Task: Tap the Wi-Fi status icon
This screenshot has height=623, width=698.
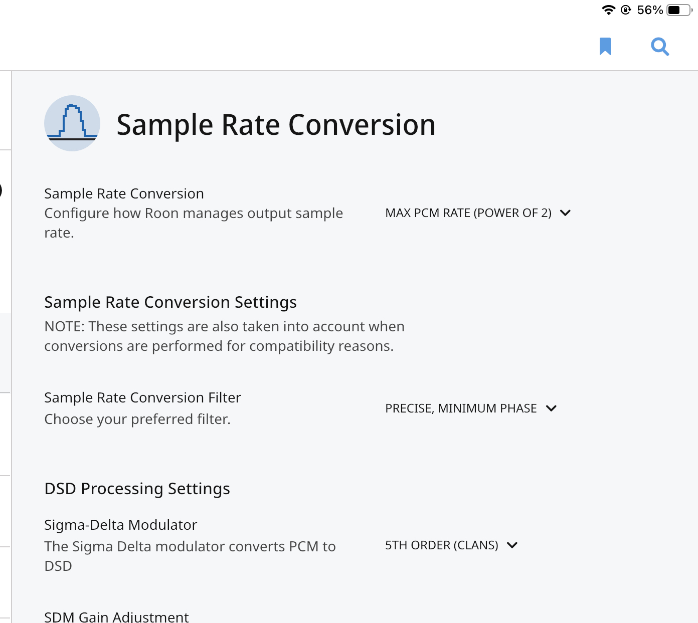Action: pos(608,10)
